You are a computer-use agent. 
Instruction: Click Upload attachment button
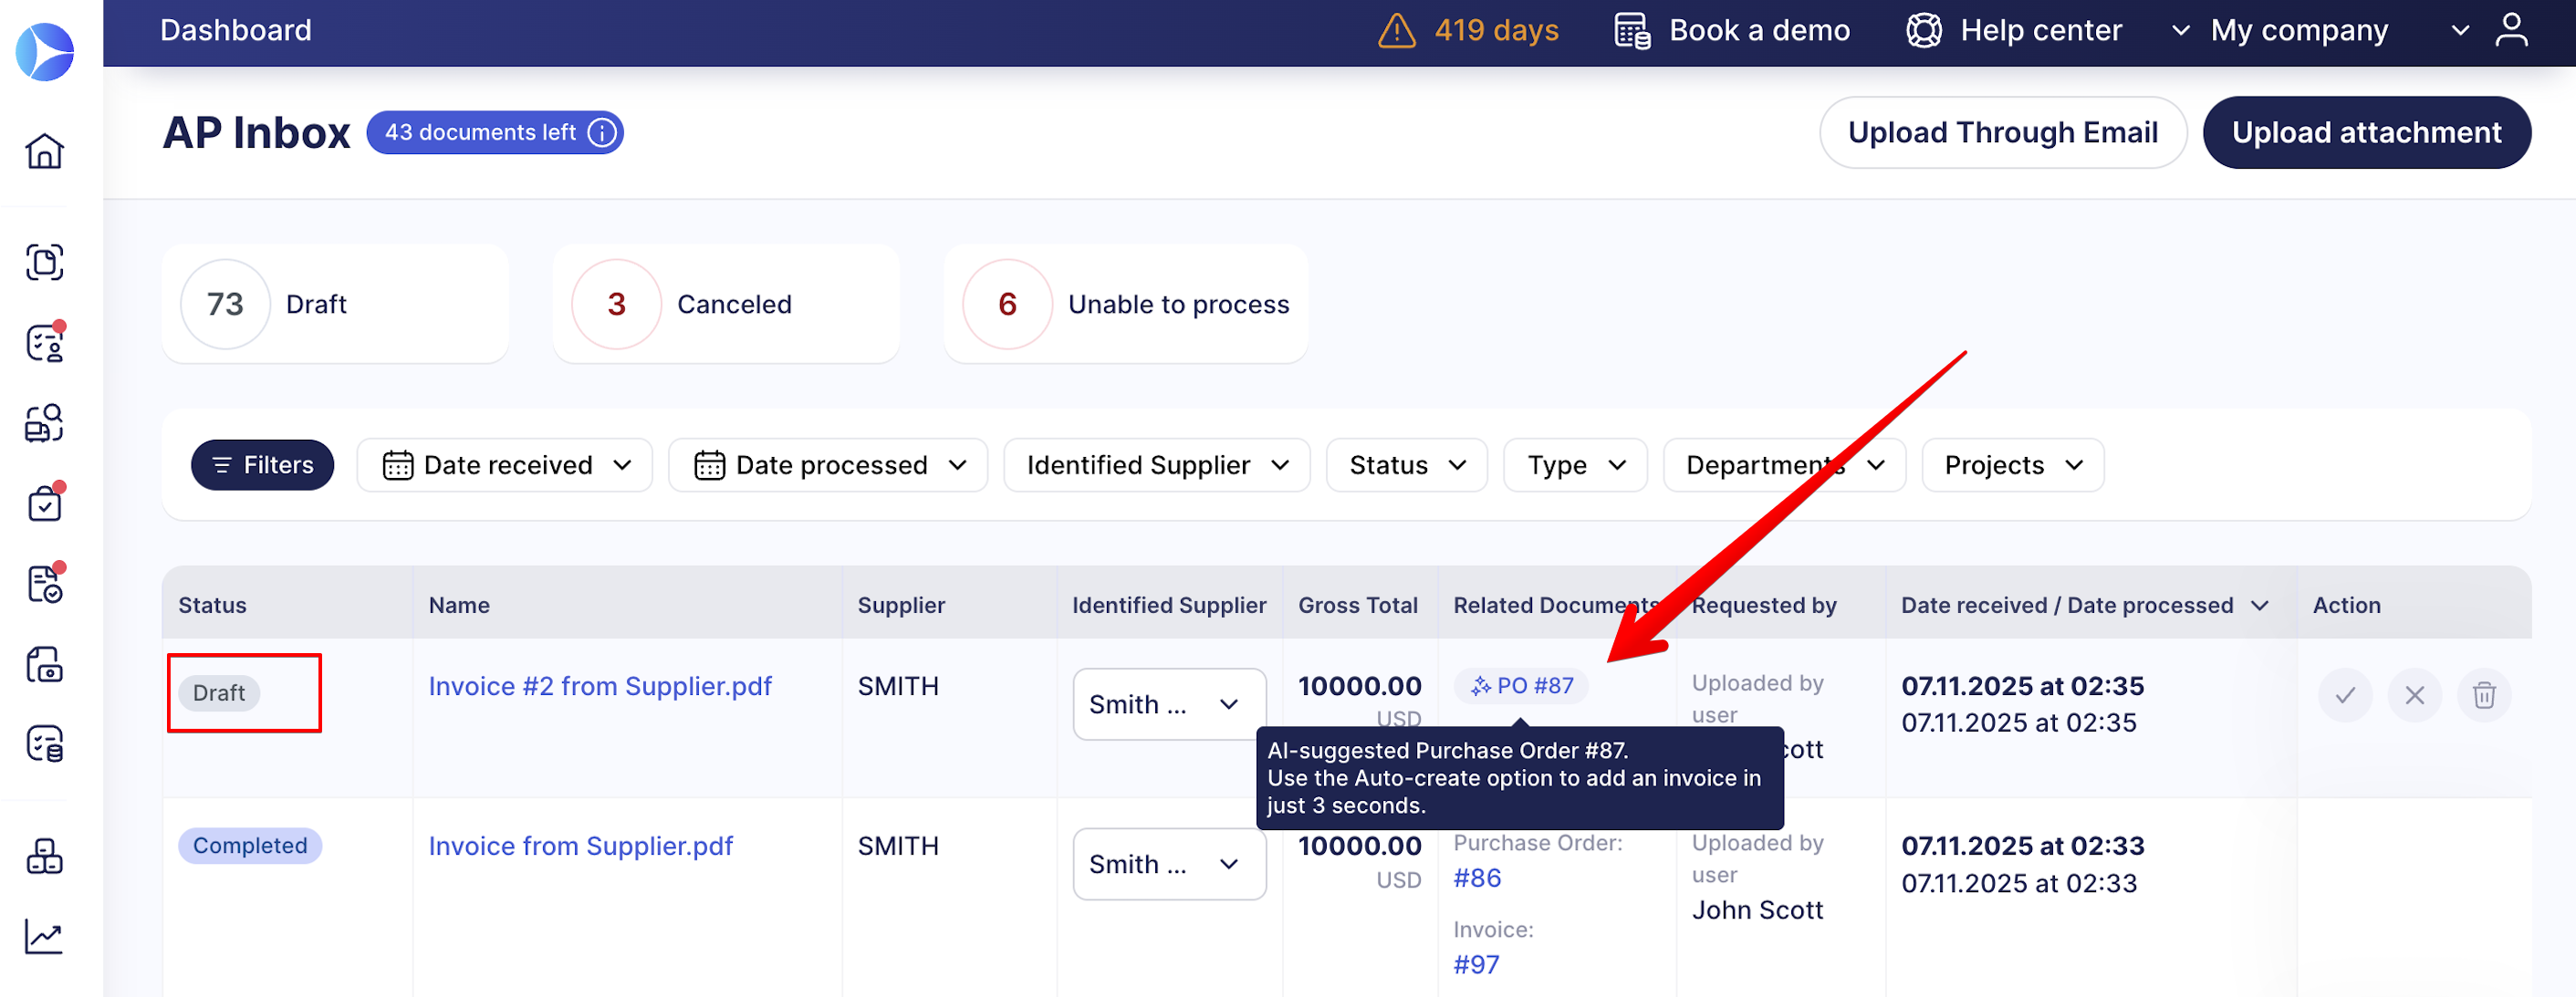point(2366,133)
